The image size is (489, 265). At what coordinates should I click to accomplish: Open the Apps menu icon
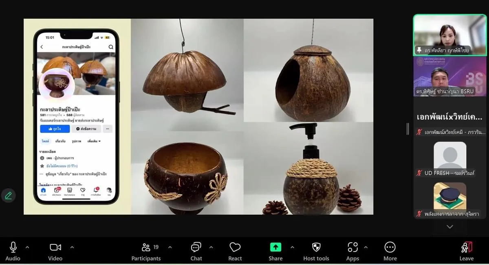click(352, 248)
